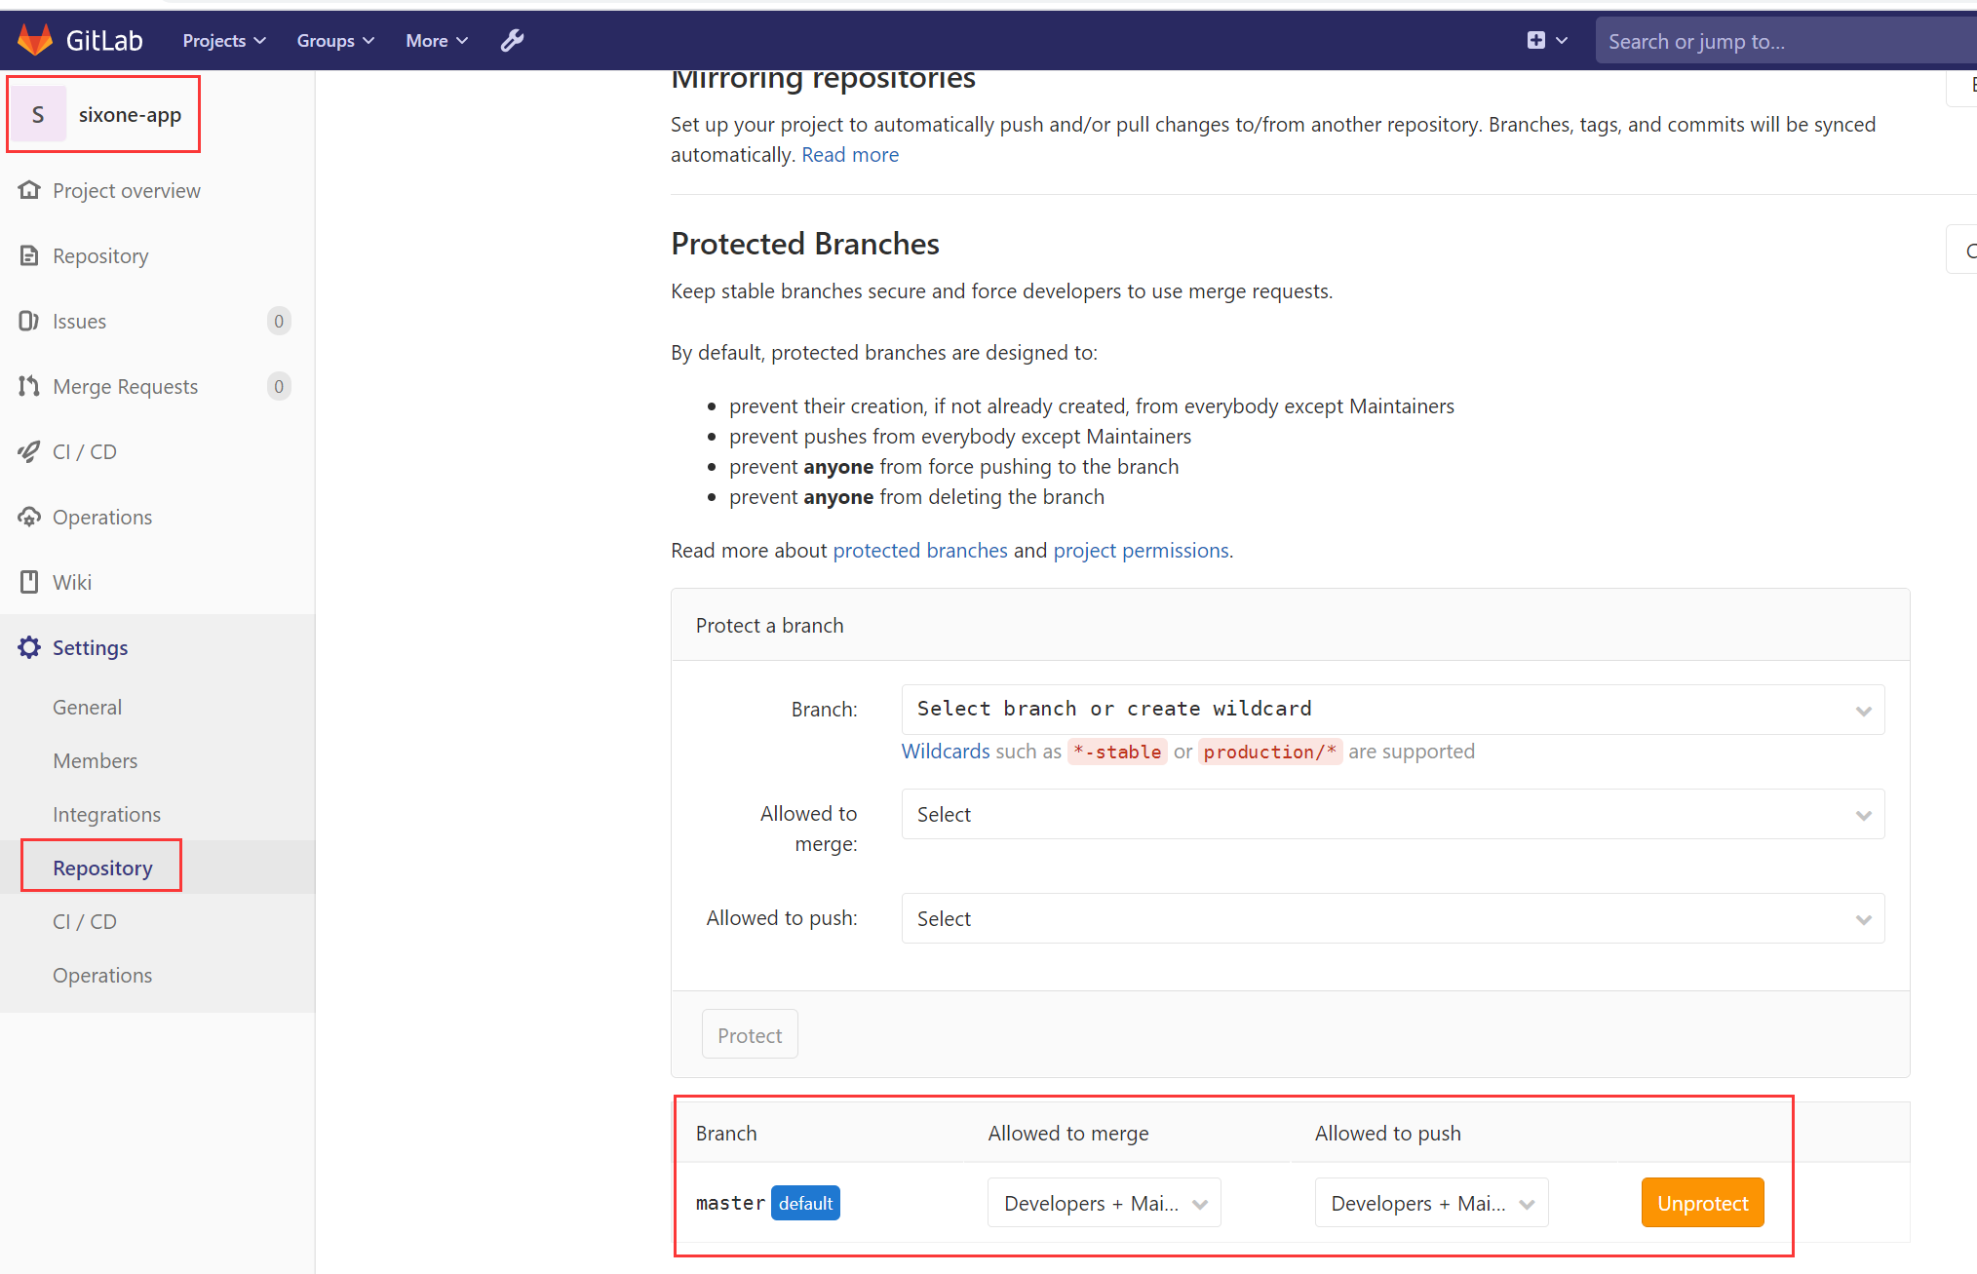Click the search or jump to field
The image size is (1977, 1274).
(x=1784, y=40)
